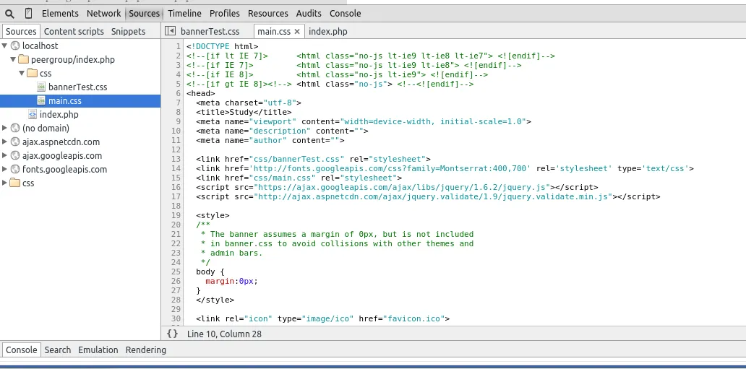746x369 pixels.
Task: Expand the root-level css folder arrow
Action: click(5, 183)
